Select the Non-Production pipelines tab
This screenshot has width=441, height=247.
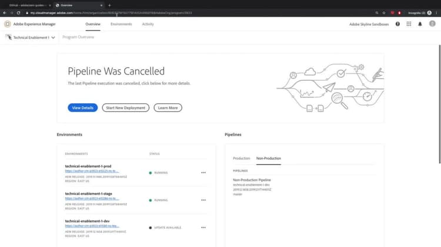[x=269, y=158]
